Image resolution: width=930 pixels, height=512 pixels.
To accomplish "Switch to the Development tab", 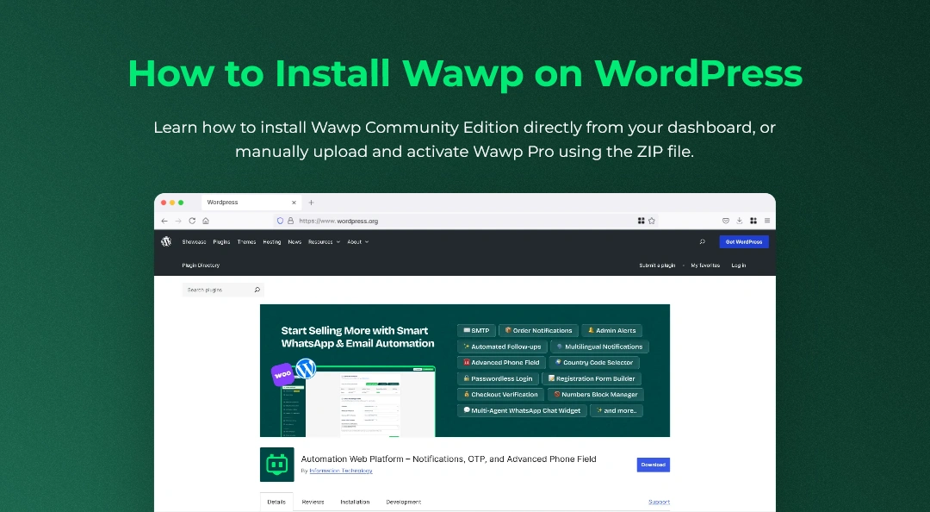I will click(x=403, y=502).
